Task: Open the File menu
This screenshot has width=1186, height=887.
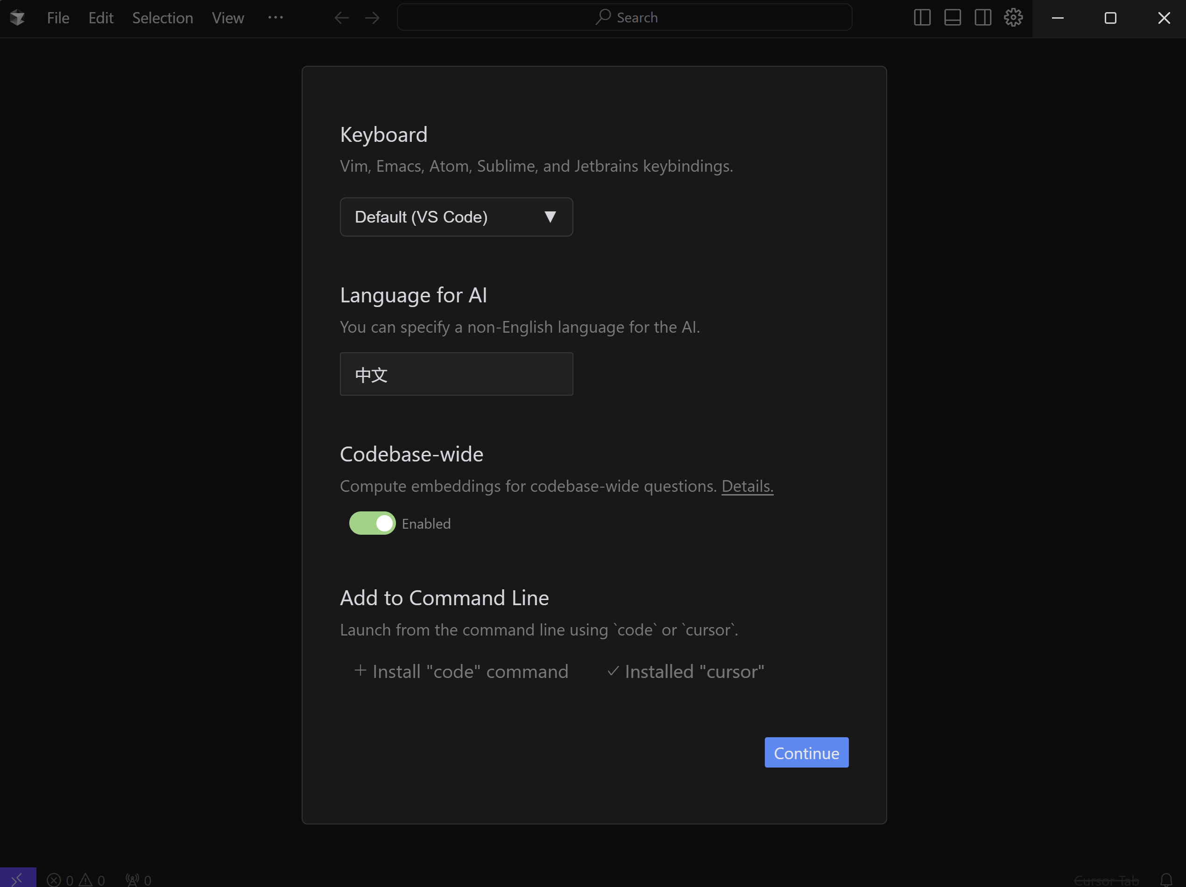Action: pos(58,18)
